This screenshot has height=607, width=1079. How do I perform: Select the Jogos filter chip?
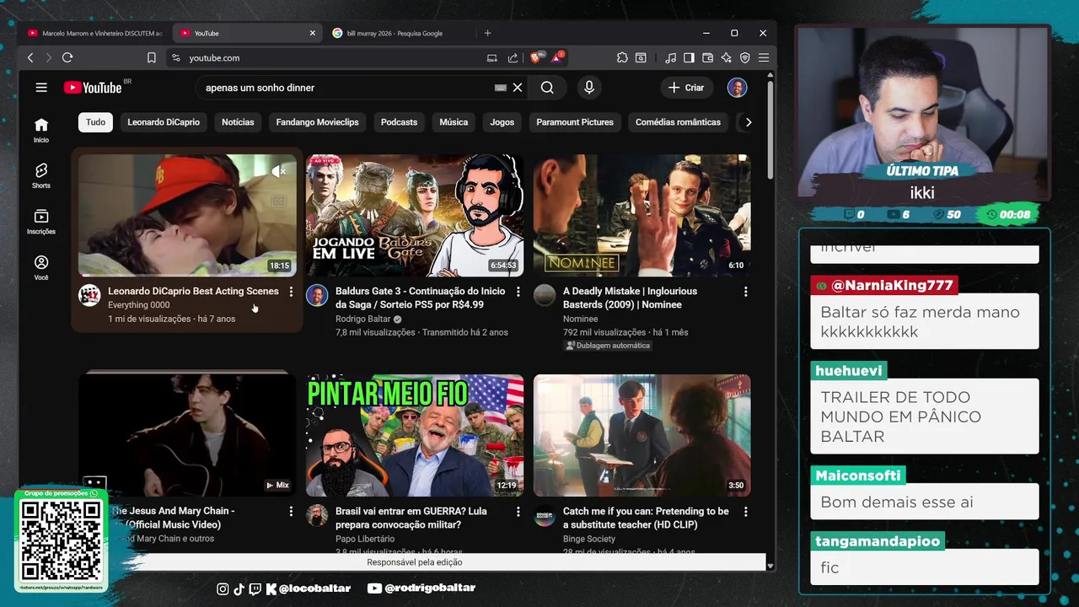pos(502,122)
